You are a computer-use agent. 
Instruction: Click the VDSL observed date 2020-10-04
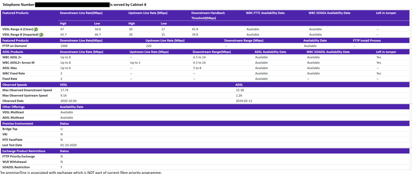coord(69,101)
